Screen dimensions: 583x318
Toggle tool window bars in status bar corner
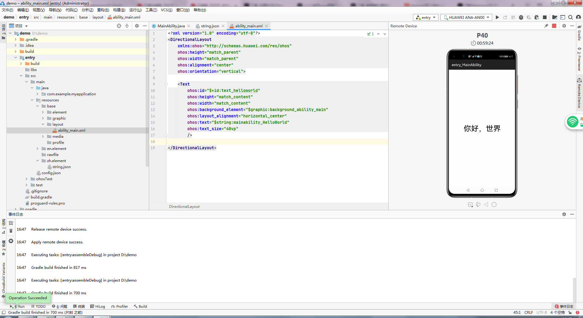pos(4,313)
